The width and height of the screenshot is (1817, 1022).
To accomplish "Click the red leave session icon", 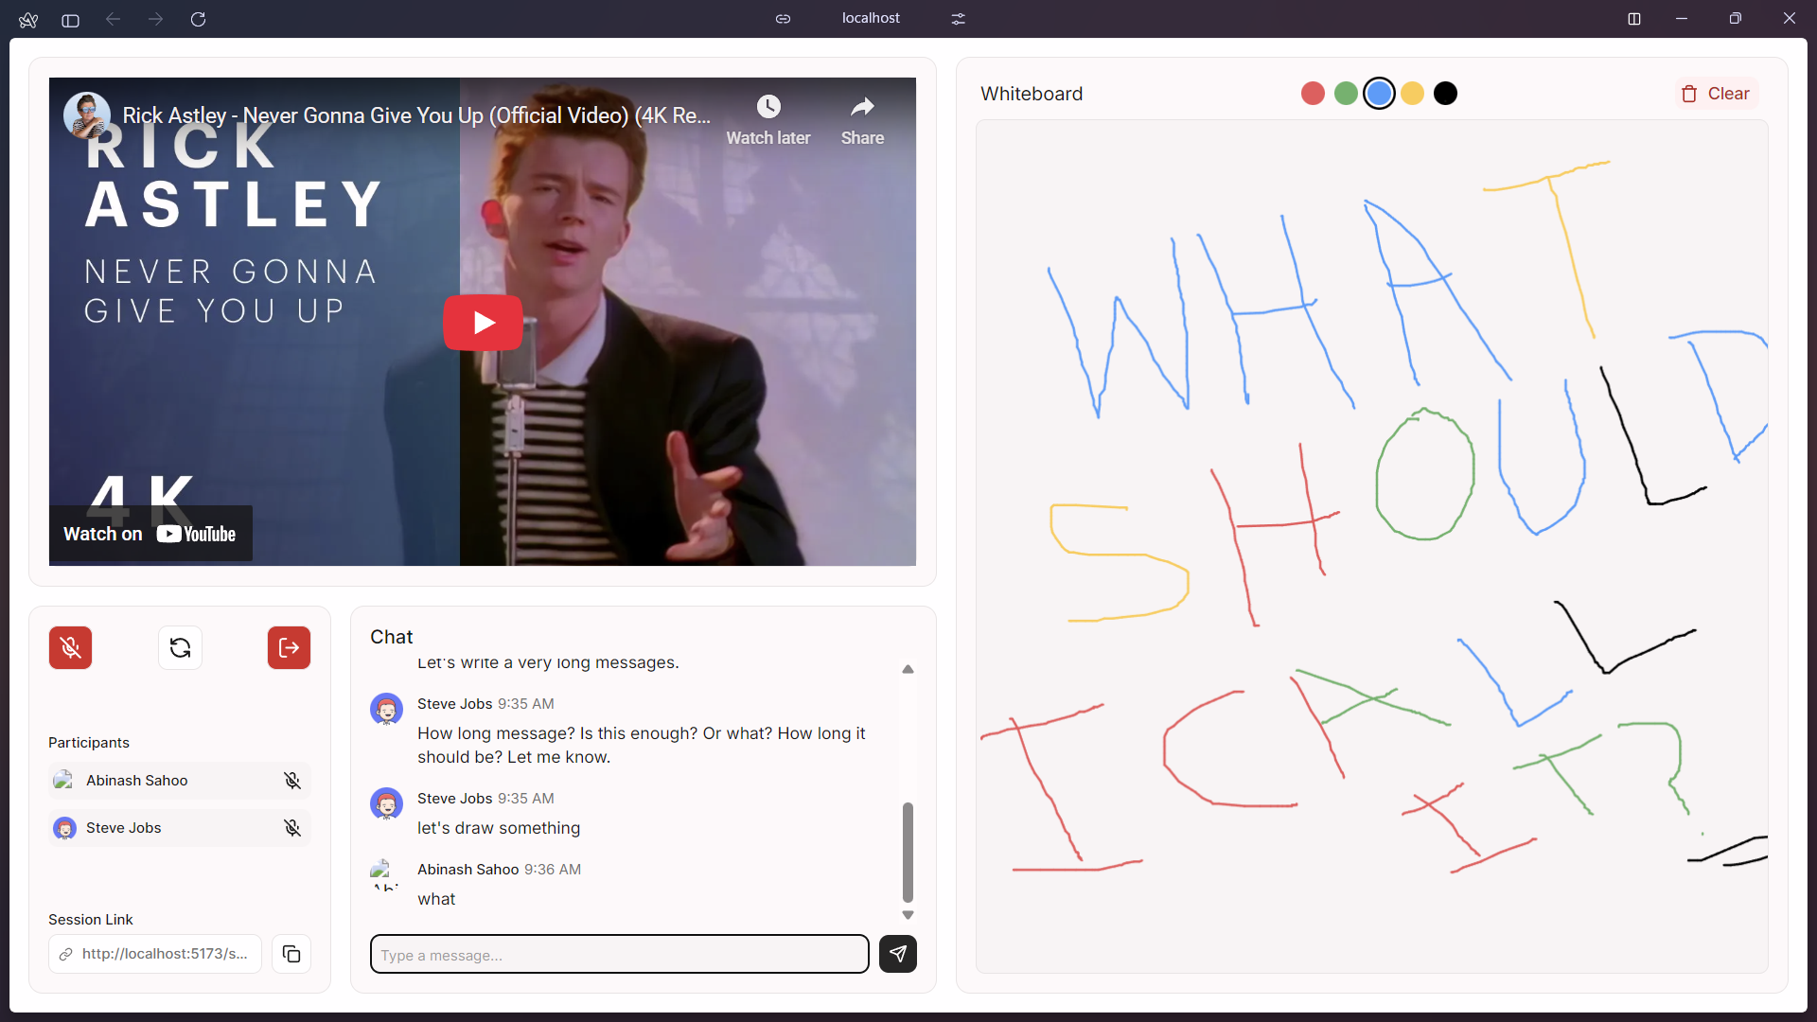I will point(289,647).
